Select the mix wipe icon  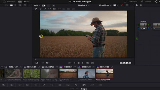45,9
